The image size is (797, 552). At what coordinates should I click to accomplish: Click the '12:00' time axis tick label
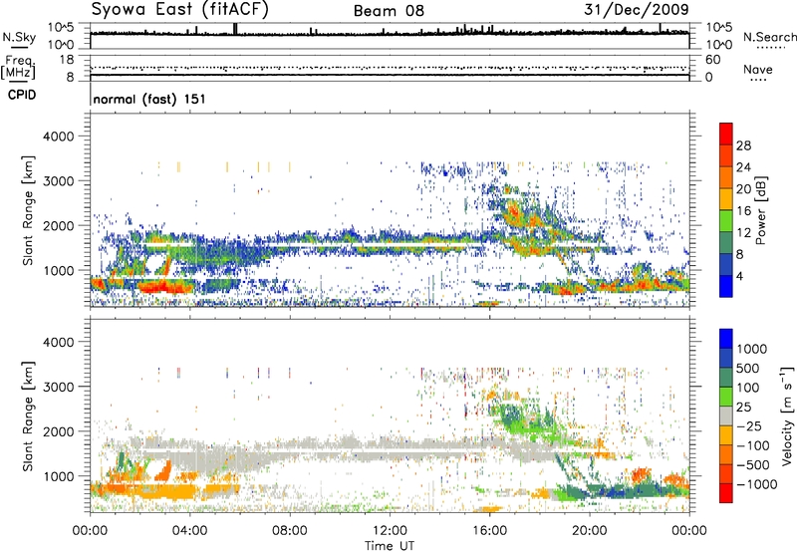pyautogui.click(x=390, y=531)
